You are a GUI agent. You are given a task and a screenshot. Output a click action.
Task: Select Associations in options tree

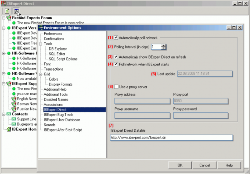click(x=53, y=105)
